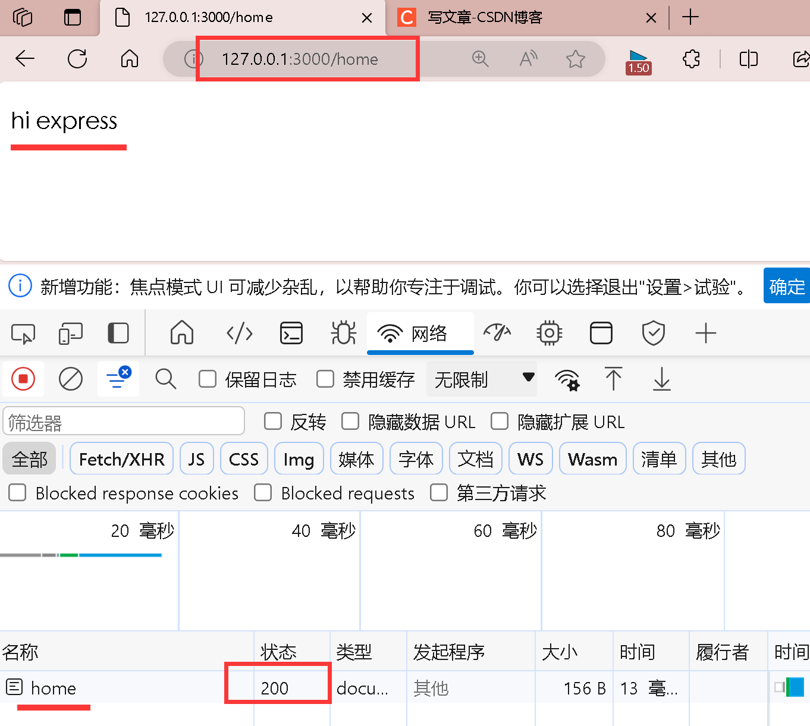Check the 反转 checkbox
810x726 pixels.
273,421
